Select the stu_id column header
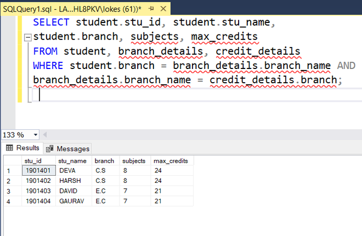The height and width of the screenshot is (236, 362). coord(38,161)
